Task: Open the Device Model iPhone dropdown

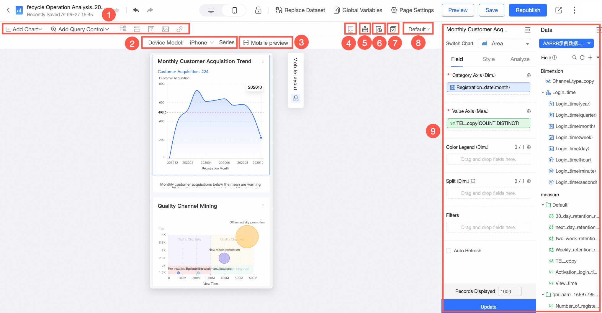Action: click(x=201, y=42)
